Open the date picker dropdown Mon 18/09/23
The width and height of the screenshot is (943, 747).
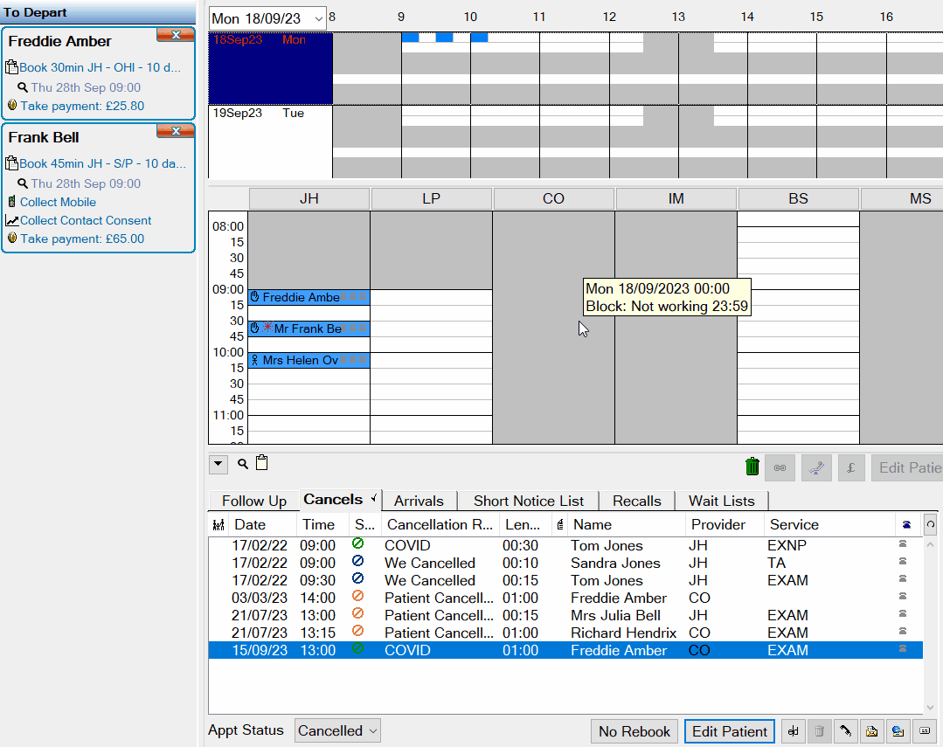(x=318, y=19)
